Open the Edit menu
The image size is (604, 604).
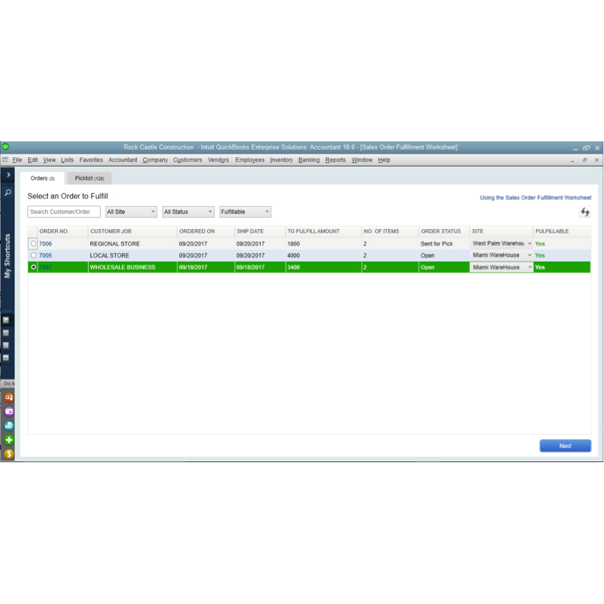[32, 160]
